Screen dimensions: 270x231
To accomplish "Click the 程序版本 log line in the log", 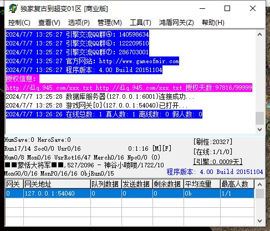I will click(84, 70).
